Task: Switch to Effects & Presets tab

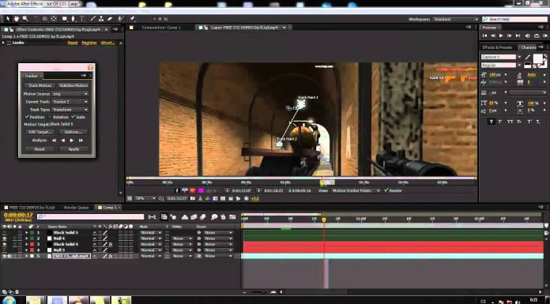Action: 497,47
